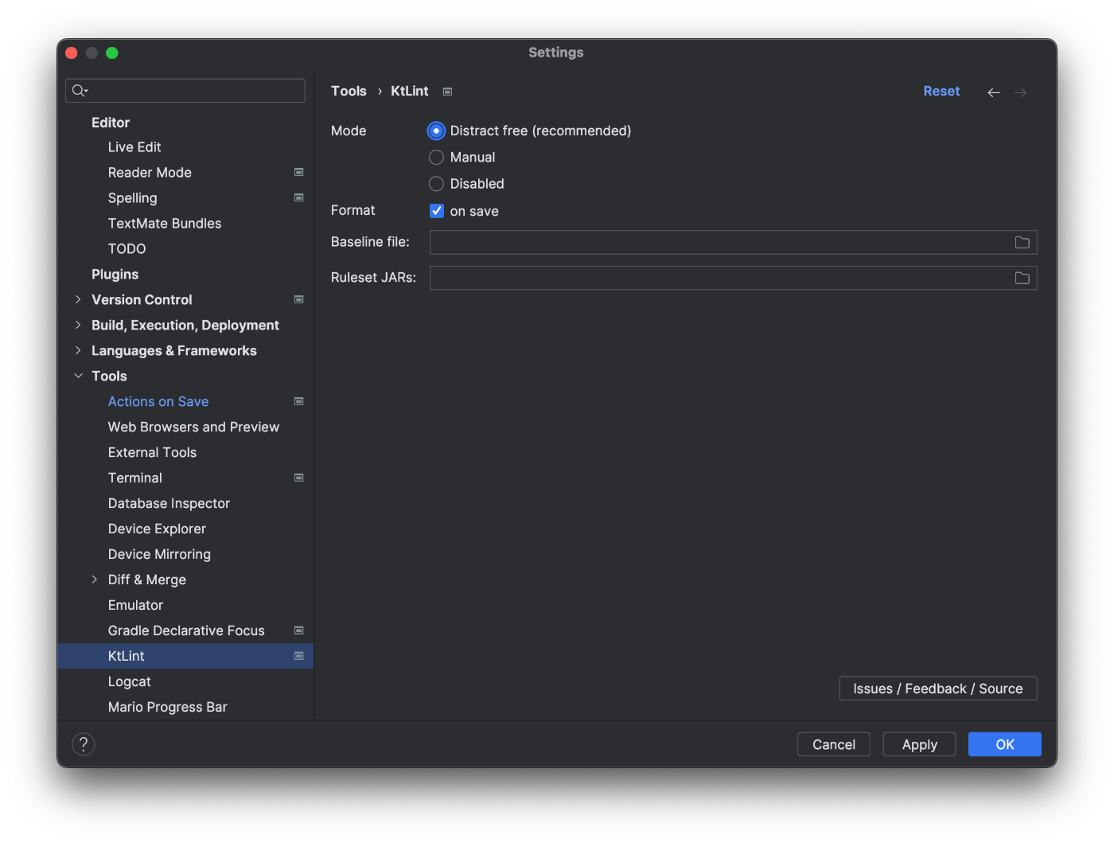The height and width of the screenshot is (843, 1114).
Task: Focus the settings search field
Action: (x=185, y=91)
